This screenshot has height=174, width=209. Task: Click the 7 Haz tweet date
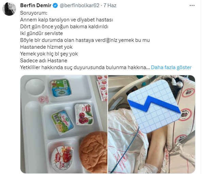(110, 5)
